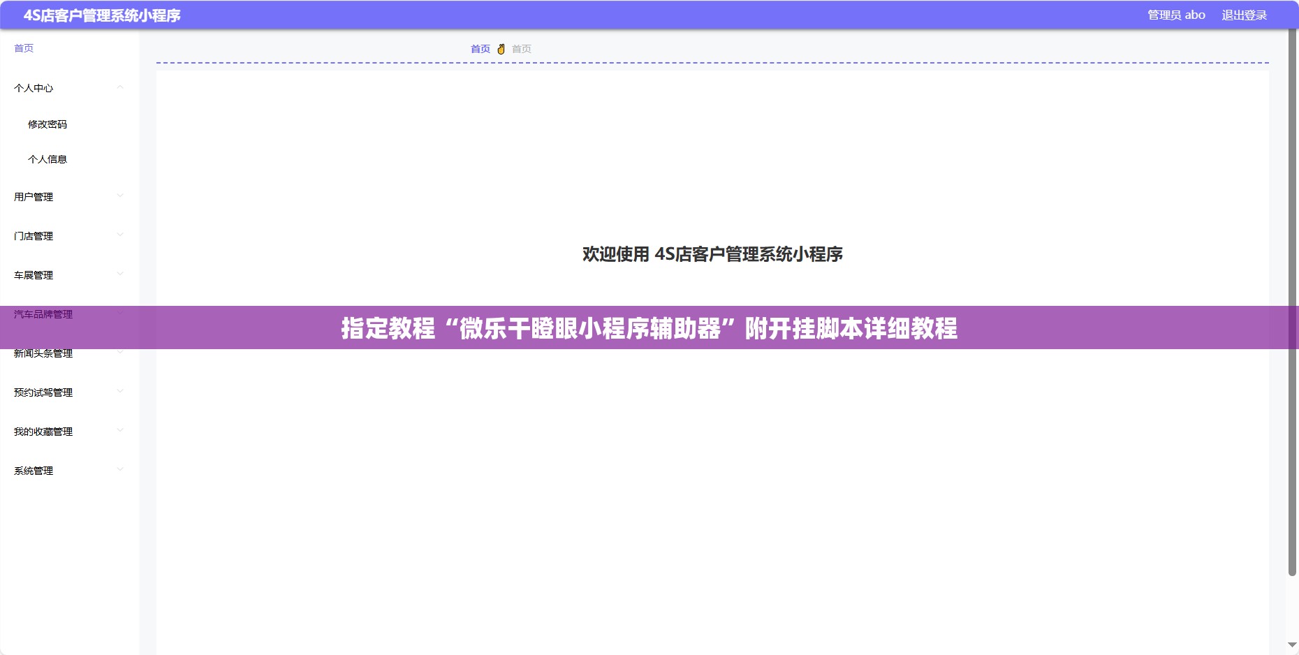Open 个人信息 page

point(47,159)
